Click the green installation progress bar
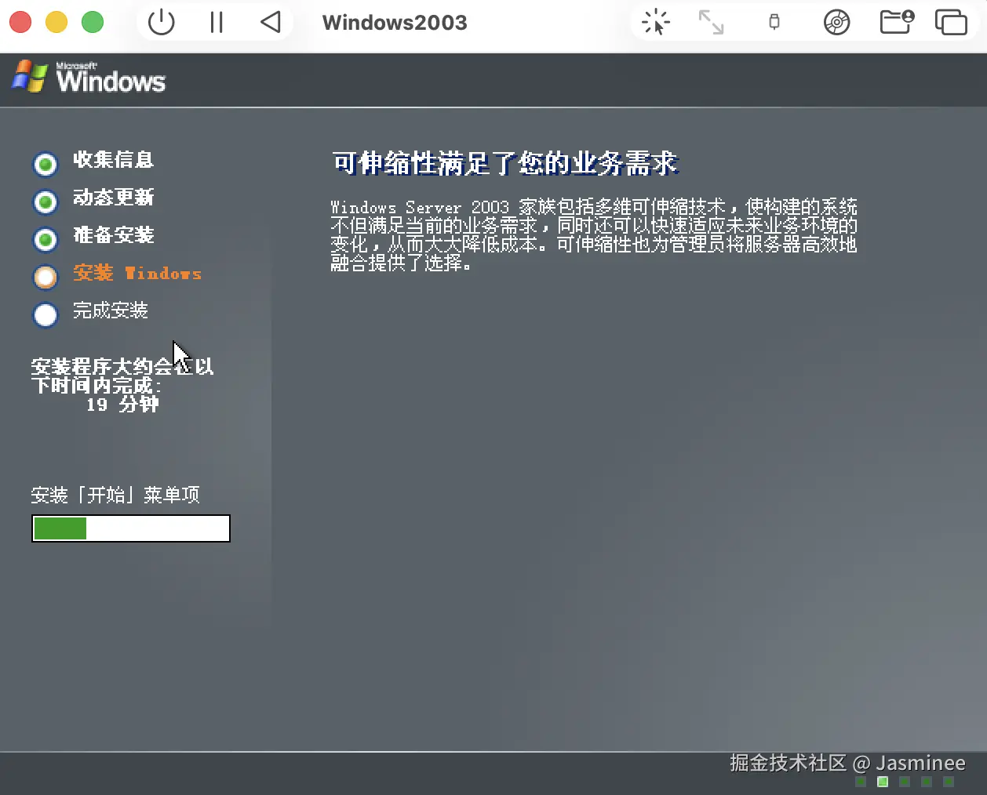 pos(131,528)
